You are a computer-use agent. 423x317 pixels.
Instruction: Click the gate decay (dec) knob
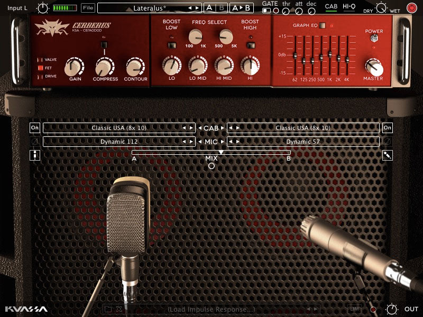(x=311, y=11)
